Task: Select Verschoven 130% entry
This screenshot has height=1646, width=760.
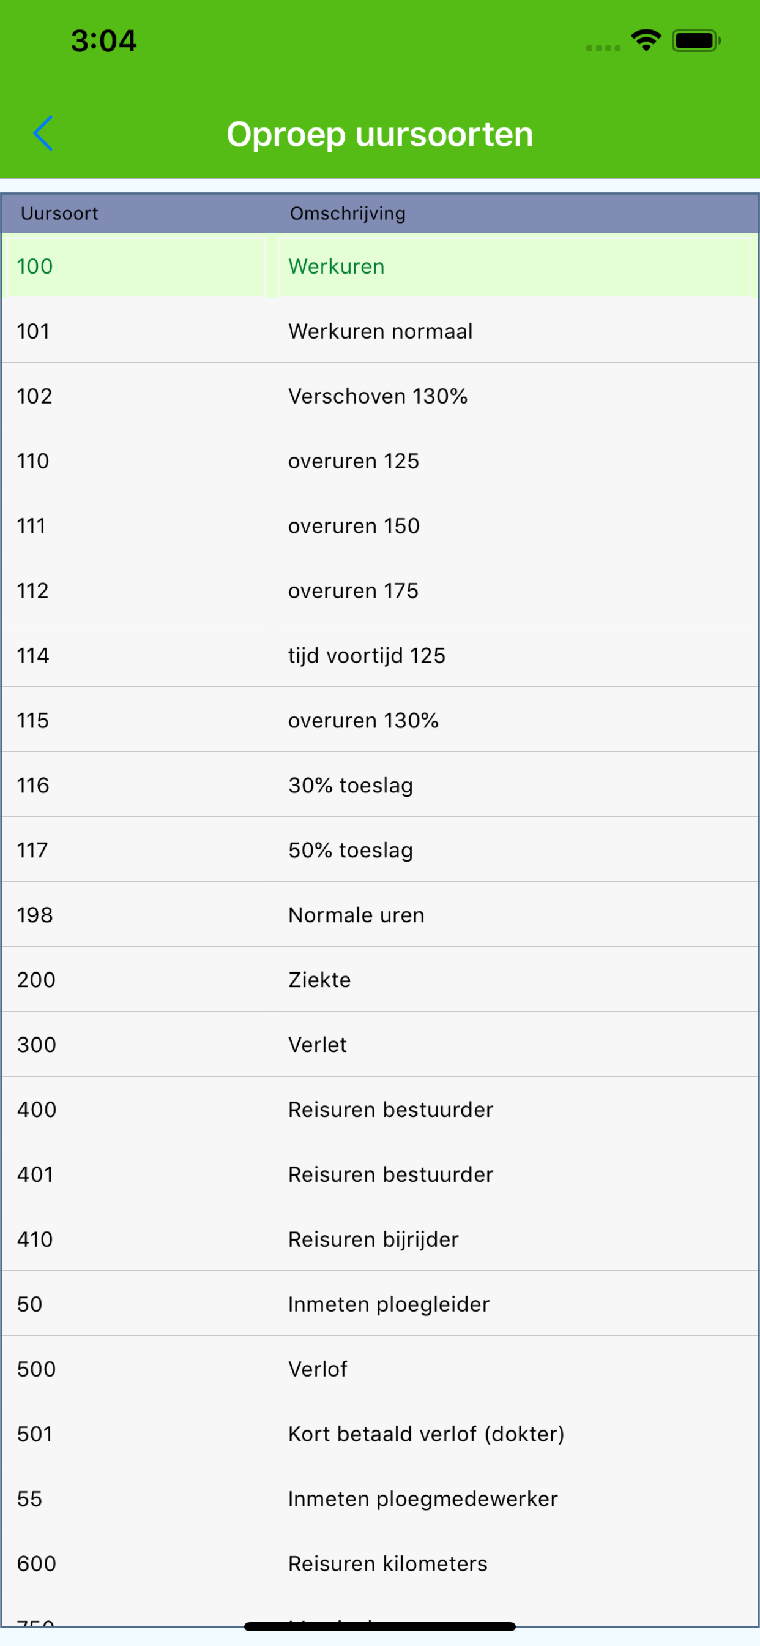Action: click(379, 396)
